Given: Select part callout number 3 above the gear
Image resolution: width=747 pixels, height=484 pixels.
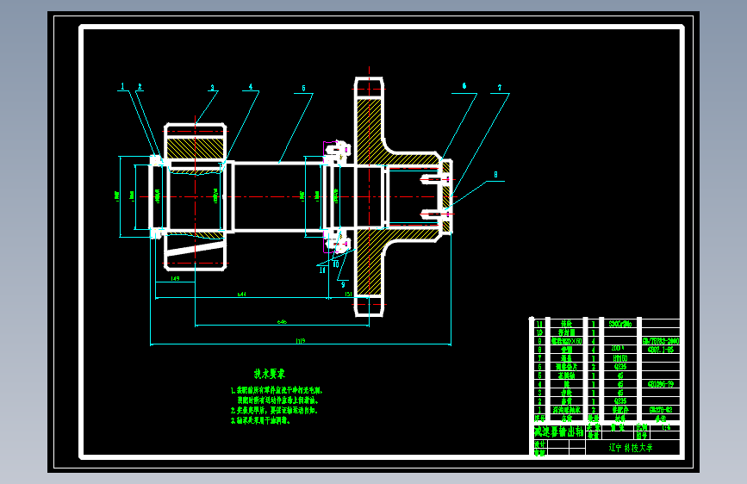Looking at the screenshot, I should click(213, 88).
